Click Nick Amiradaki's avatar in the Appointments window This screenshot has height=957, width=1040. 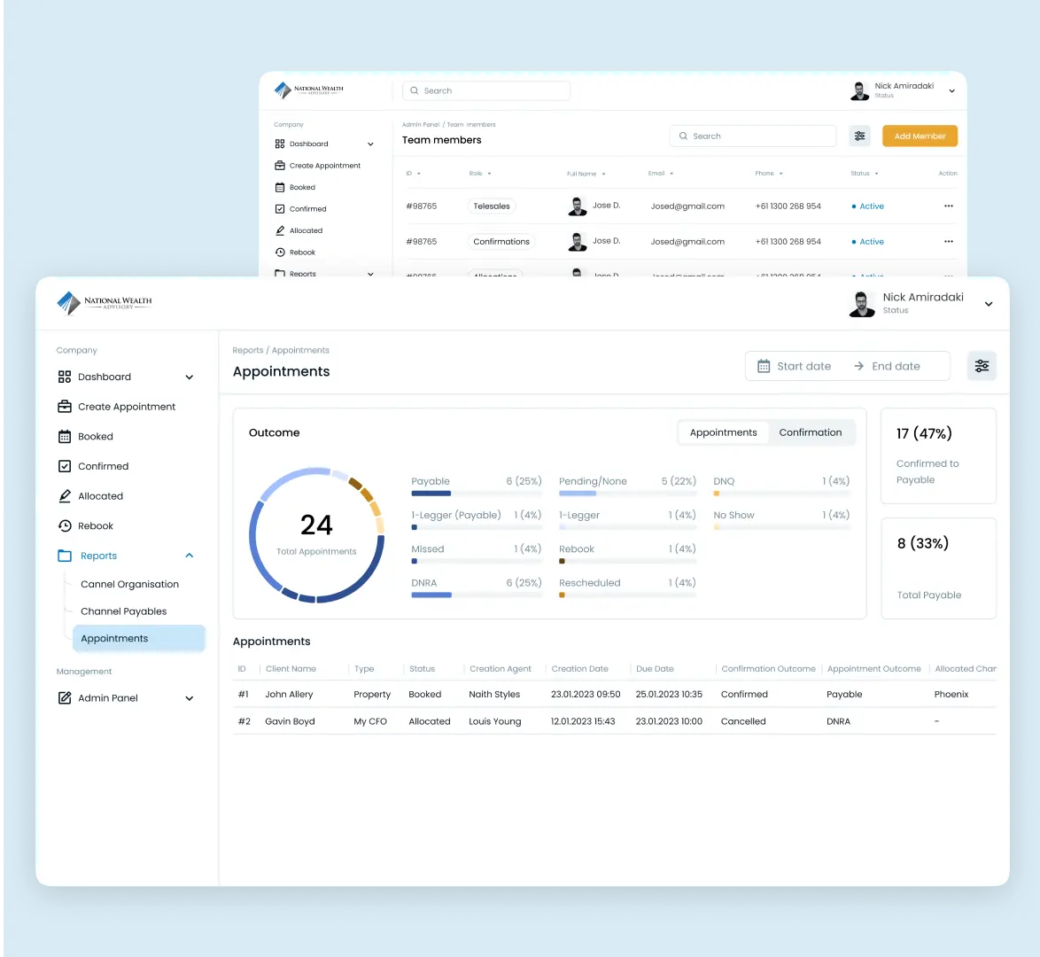coord(862,304)
